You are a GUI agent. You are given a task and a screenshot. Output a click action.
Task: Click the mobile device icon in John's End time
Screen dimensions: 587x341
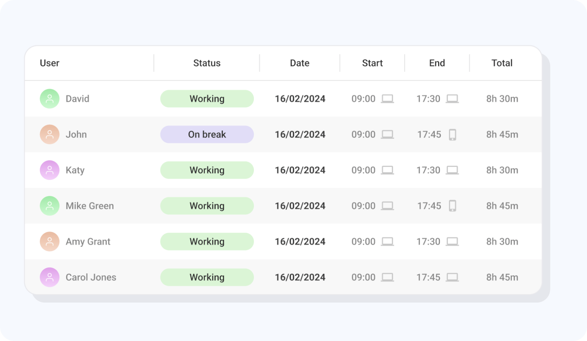coord(452,135)
